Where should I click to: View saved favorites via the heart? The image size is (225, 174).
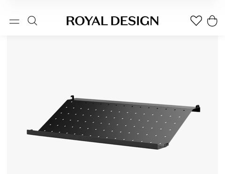[x=196, y=21]
